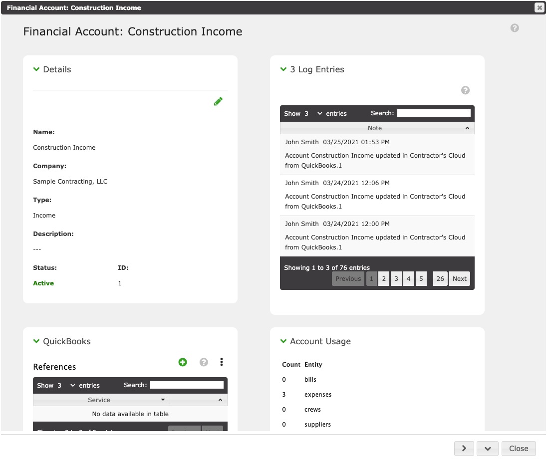Click the expenses row in Account Usage
This screenshot has width=547, height=463.
tap(307, 395)
